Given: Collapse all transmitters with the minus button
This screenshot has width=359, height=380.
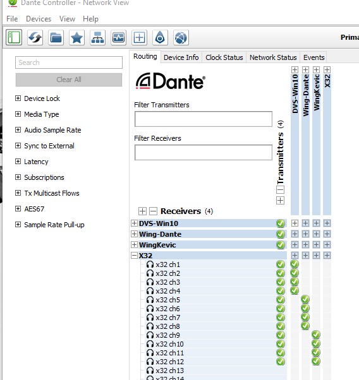Looking at the screenshot, I should click(280, 189).
